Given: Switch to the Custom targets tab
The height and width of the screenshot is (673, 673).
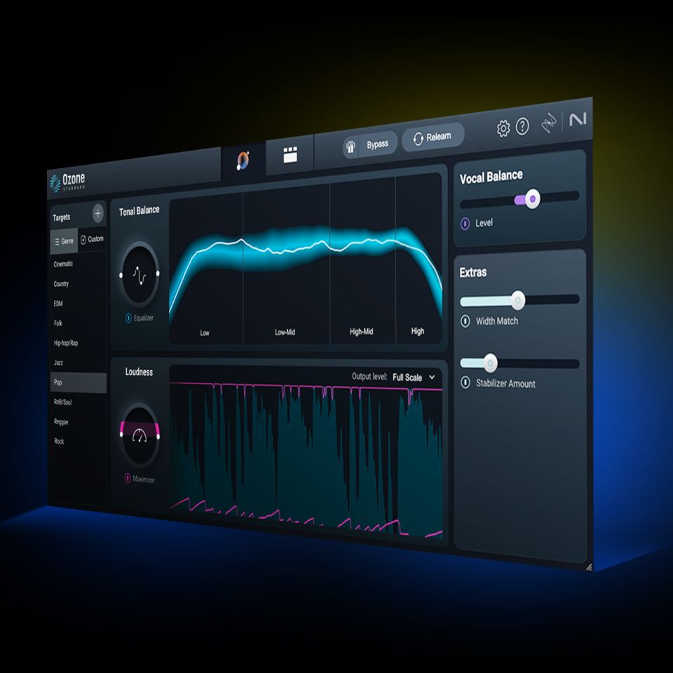Looking at the screenshot, I should (x=92, y=239).
